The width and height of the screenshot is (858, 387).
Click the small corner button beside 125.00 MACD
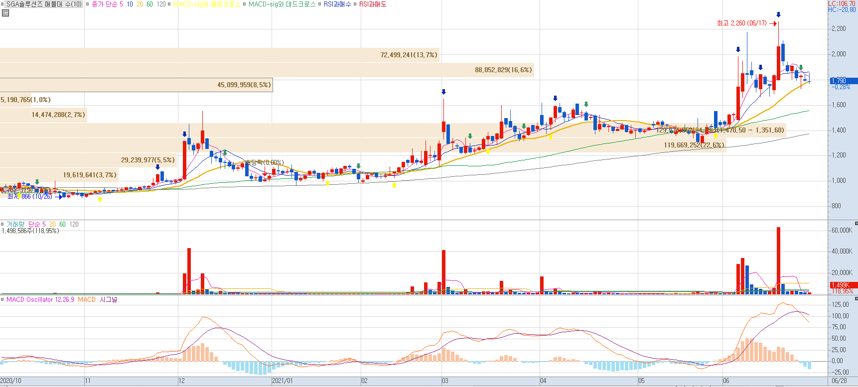856,298
